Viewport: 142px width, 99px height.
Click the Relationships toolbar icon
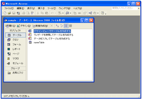click(90, 13)
